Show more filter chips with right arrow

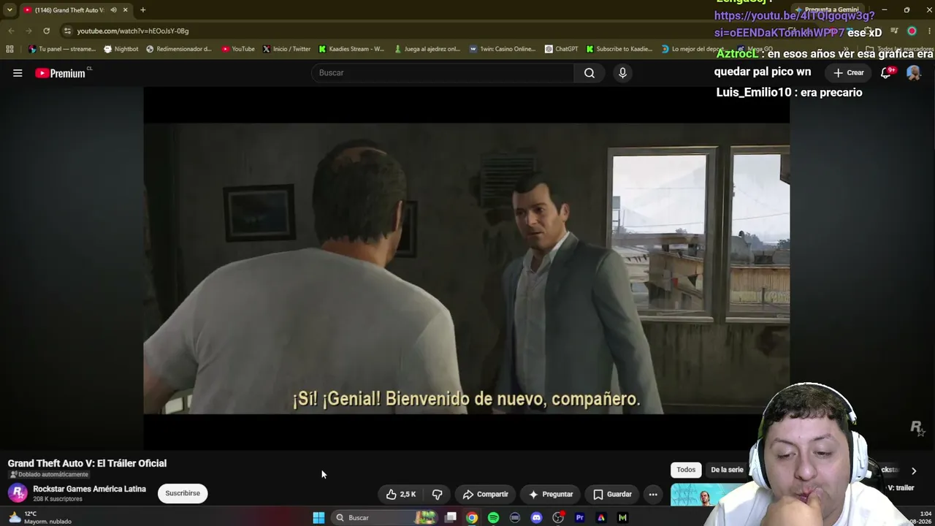[913, 470]
